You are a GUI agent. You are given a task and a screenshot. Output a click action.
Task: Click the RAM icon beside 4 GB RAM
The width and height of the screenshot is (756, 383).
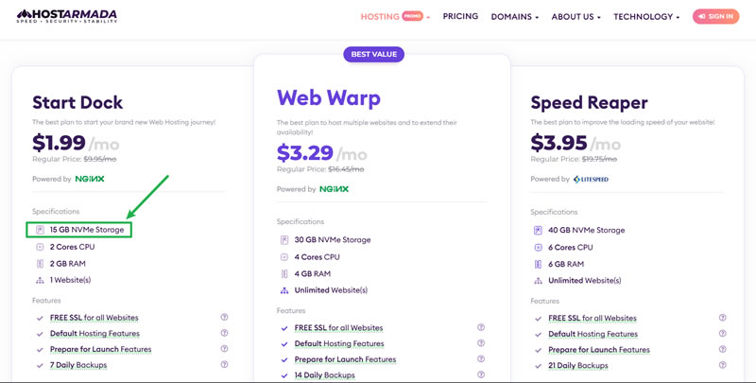(284, 273)
